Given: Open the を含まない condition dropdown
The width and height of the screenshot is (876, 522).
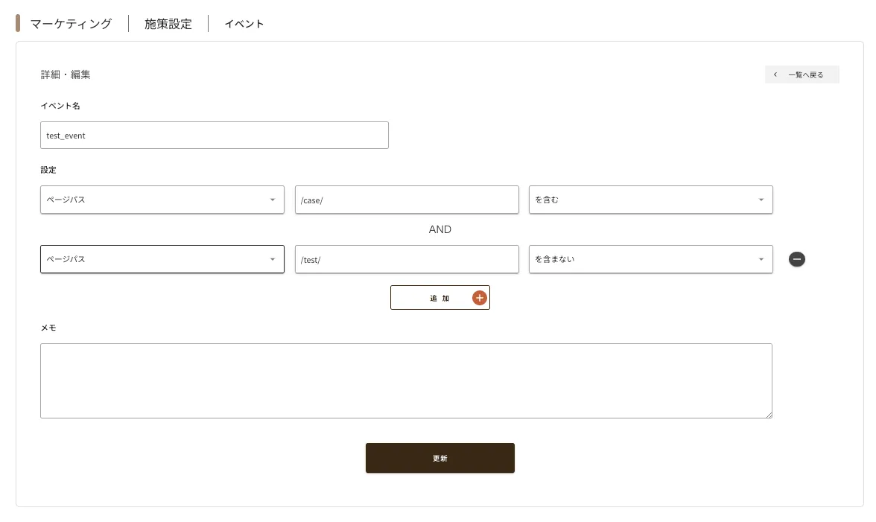Looking at the screenshot, I should (x=651, y=259).
